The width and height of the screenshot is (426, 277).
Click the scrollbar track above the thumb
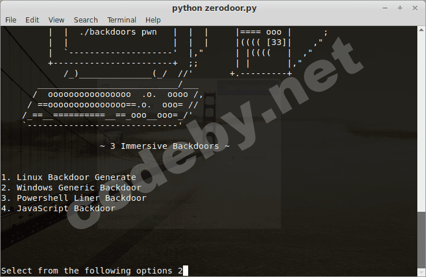[x=421, y=115]
